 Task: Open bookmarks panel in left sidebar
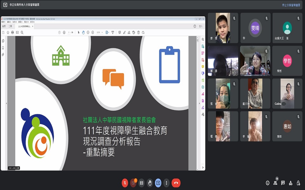coord(3,48)
